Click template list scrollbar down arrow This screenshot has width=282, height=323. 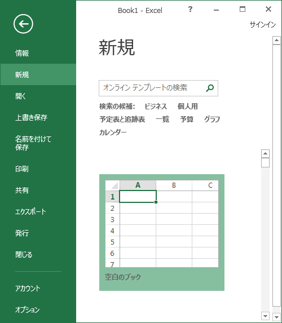coord(265,316)
